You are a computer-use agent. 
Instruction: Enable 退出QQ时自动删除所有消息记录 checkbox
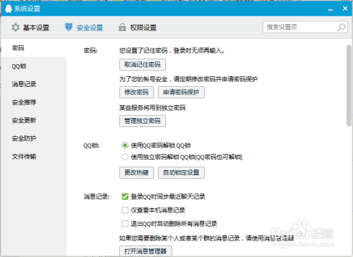pos(125,224)
